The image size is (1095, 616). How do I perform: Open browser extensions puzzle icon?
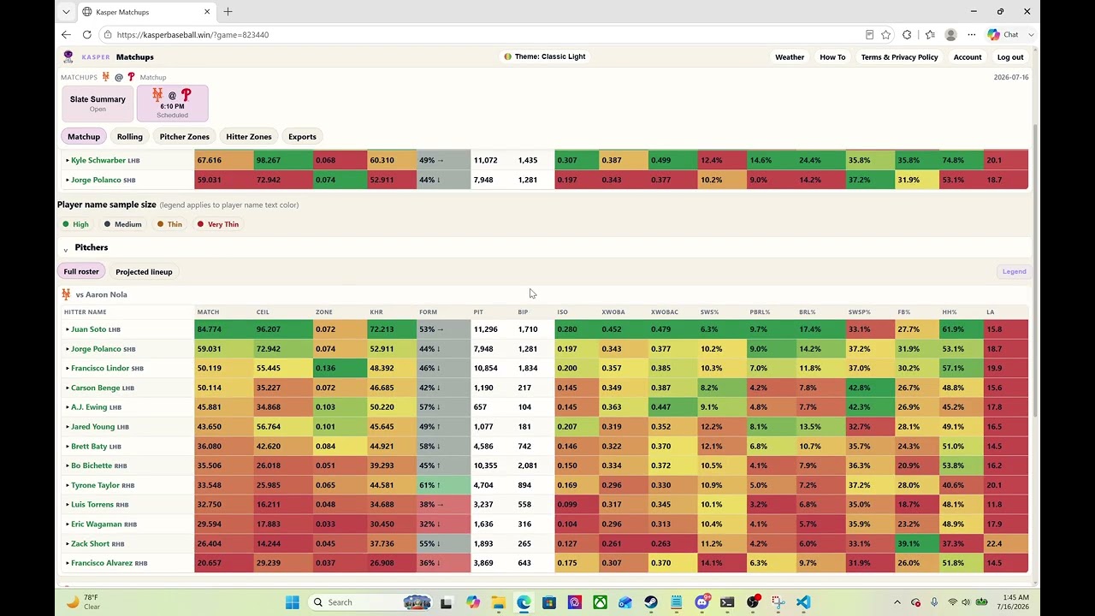[x=907, y=34]
